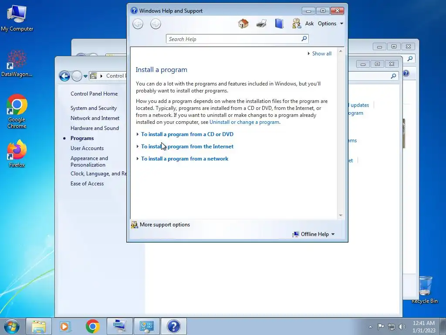
Task: Click the Help scrollbar down arrow
Action: point(341,215)
